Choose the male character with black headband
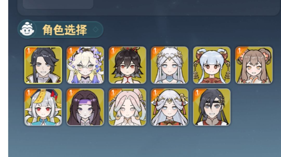The width and height of the screenshot is (281, 157). click(x=212, y=107)
